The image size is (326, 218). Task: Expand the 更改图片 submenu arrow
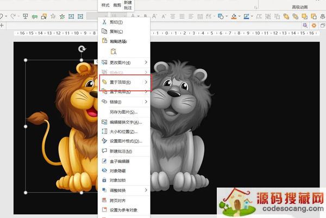pyautogui.click(x=146, y=63)
